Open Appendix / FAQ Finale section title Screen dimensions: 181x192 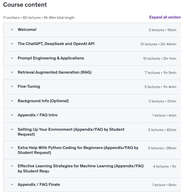[x=39, y=185]
